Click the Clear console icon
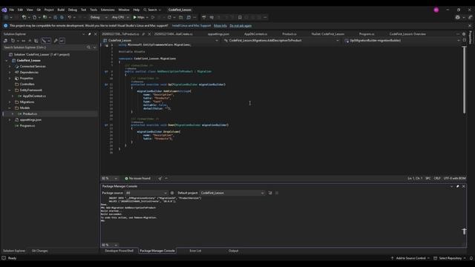 pos(270,193)
